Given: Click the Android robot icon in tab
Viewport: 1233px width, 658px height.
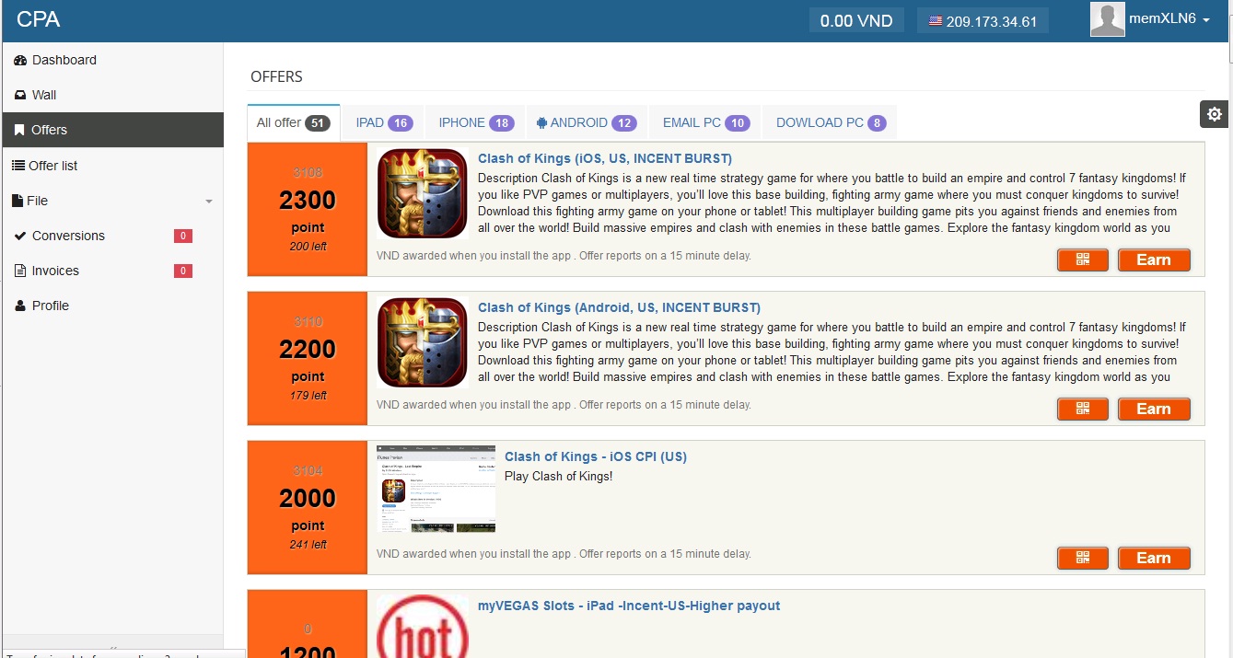Looking at the screenshot, I should [541, 122].
